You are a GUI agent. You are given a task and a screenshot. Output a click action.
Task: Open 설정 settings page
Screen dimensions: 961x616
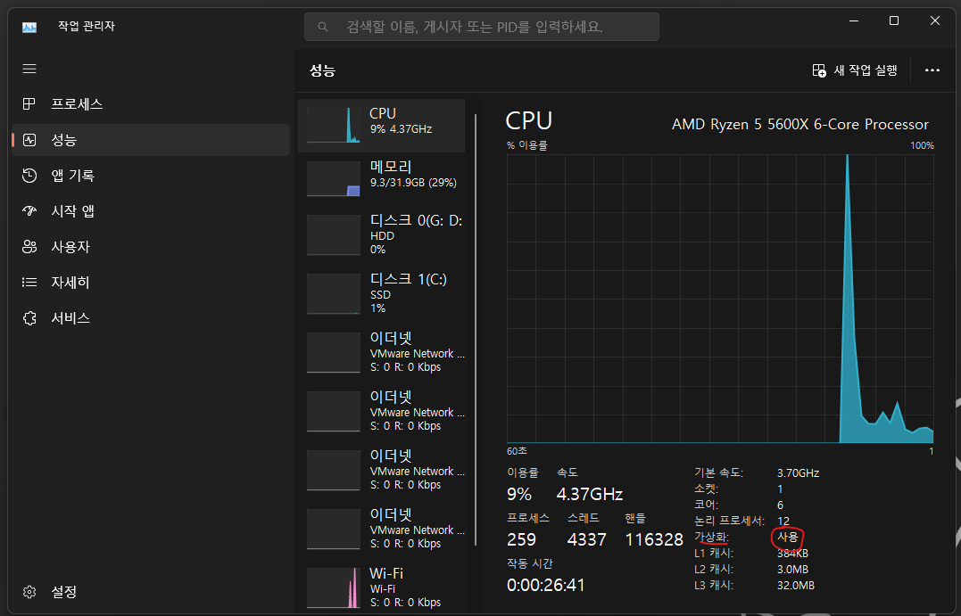pyautogui.click(x=151, y=592)
